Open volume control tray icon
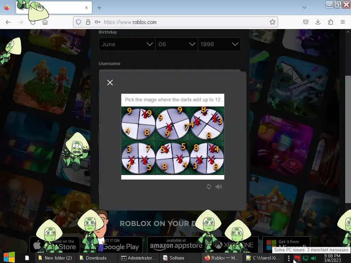351x263 pixels. tap(314, 258)
